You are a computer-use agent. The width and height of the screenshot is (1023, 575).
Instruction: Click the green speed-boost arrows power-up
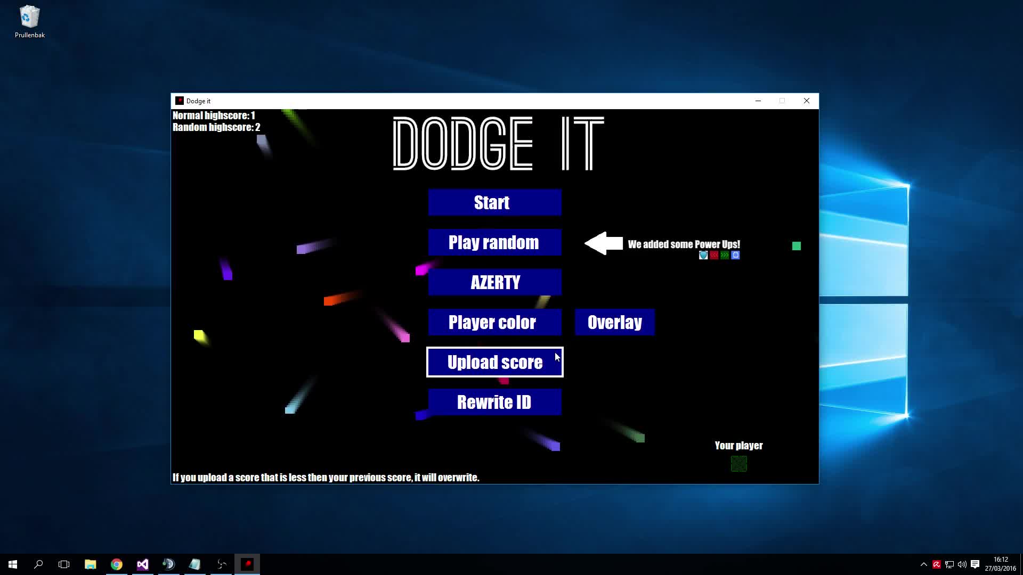pos(725,255)
